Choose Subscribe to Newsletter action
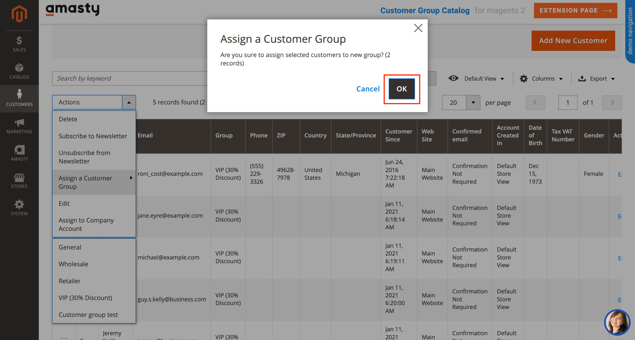Screen dimensions: 635x340 pyautogui.click(x=92, y=136)
